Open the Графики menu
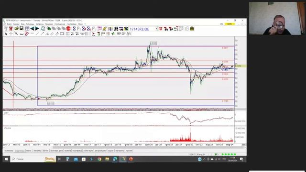This screenshot has height=172, width=306. [49, 24]
